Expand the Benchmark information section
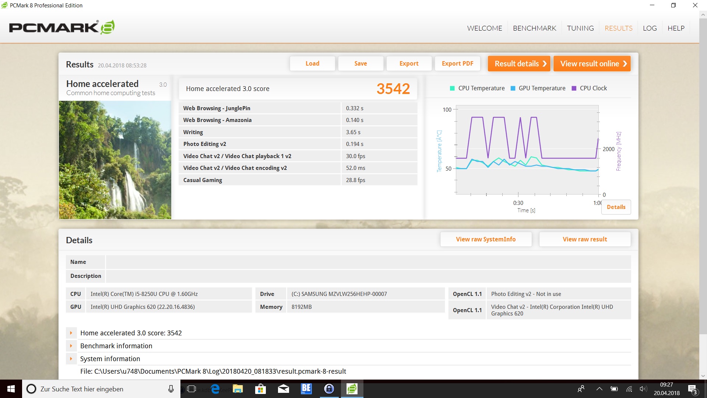 [71, 346]
